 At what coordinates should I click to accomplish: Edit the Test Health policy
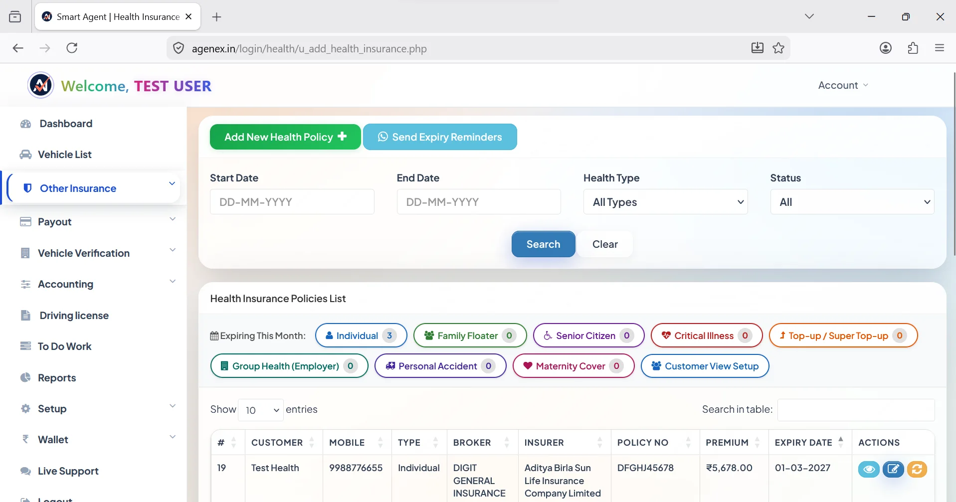893,469
